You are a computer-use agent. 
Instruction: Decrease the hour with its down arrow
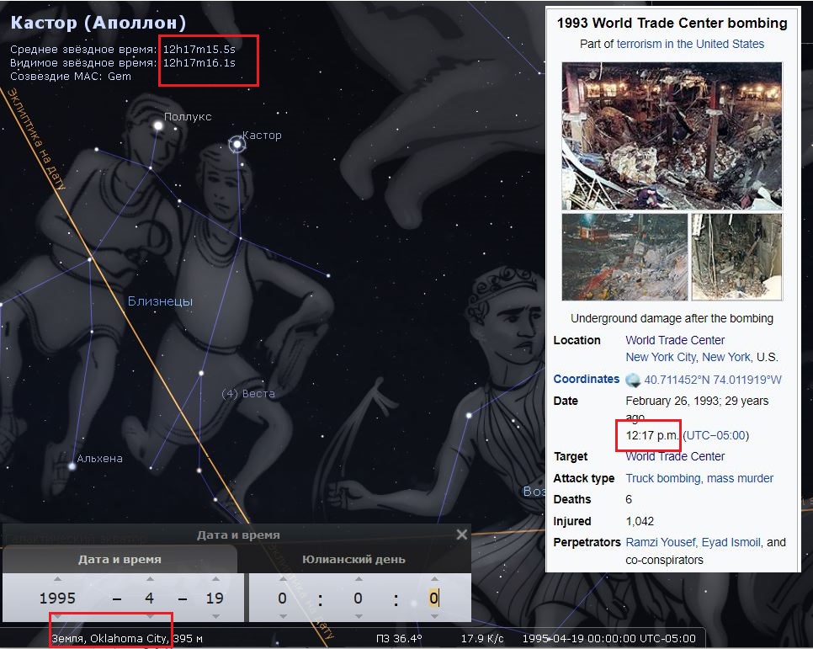283,616
